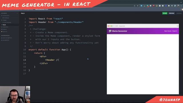
Task: Click the Meme Generator title in preview
Action: tap(120, 31)
